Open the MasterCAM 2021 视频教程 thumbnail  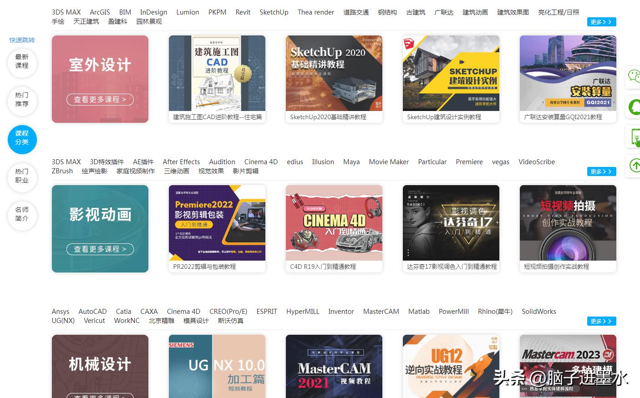pos(334,367)
